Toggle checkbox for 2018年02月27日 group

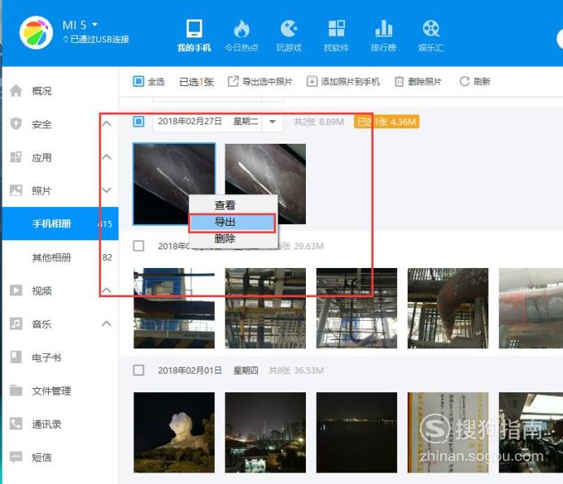click(138, 122)
